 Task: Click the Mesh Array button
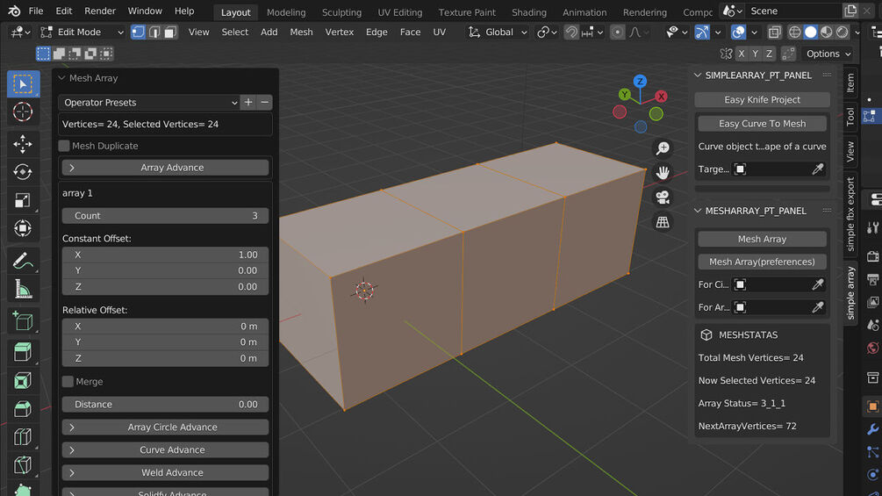tap(762, 239)
